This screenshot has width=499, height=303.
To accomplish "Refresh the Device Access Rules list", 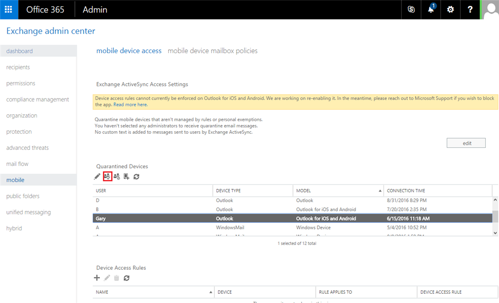I will pyautogui.click(x=126, y=278).
